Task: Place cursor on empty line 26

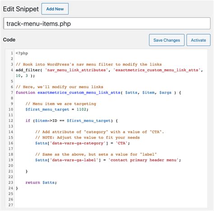Action: [111, 199]
